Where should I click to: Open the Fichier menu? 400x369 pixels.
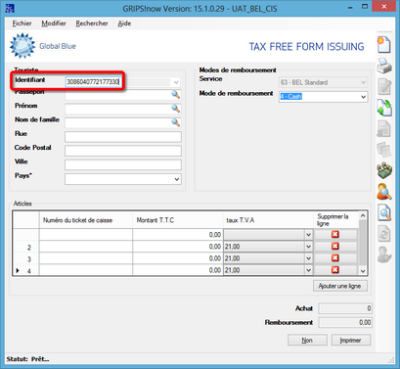click(x=22, y=23)
